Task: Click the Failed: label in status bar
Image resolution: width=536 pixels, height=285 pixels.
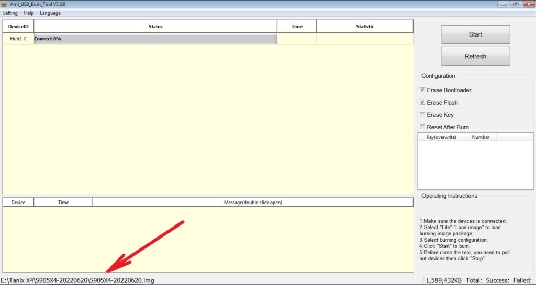Action: (523, 280)
